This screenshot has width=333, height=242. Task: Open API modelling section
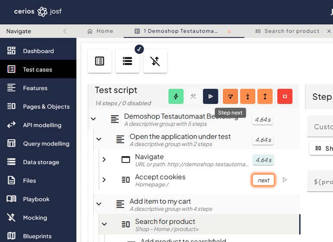tap(38, 125)
